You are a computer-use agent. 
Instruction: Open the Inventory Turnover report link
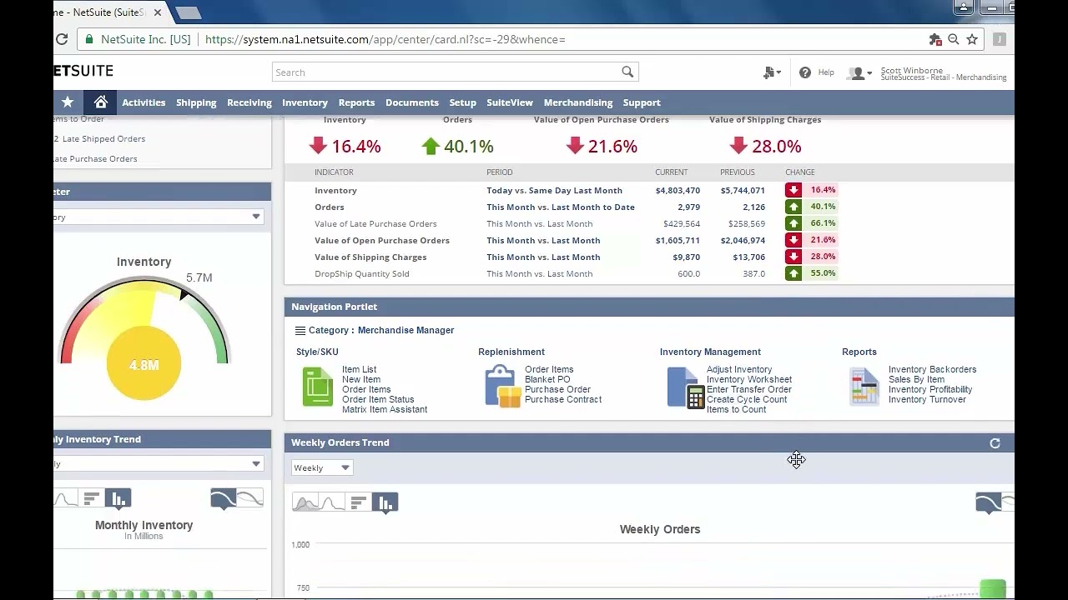(927, 399)
